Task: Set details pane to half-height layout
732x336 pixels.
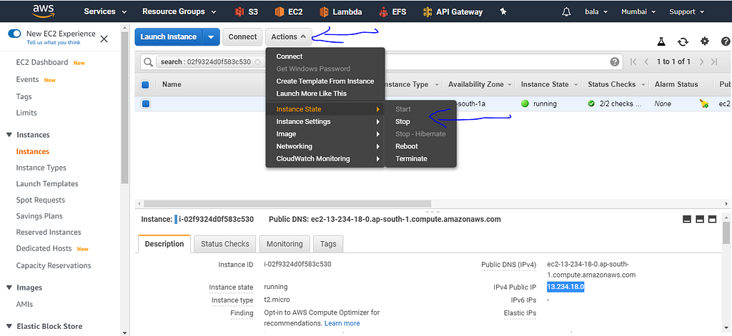Action: (699, 219)
